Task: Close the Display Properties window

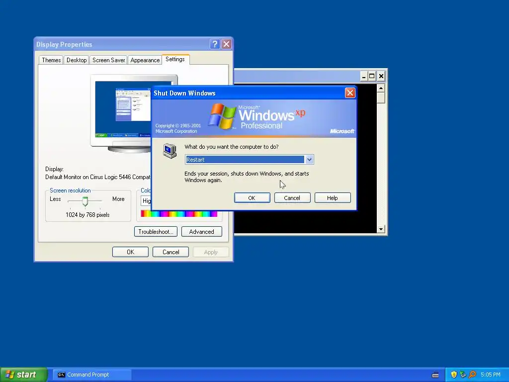Action: (x=226, y=44)
